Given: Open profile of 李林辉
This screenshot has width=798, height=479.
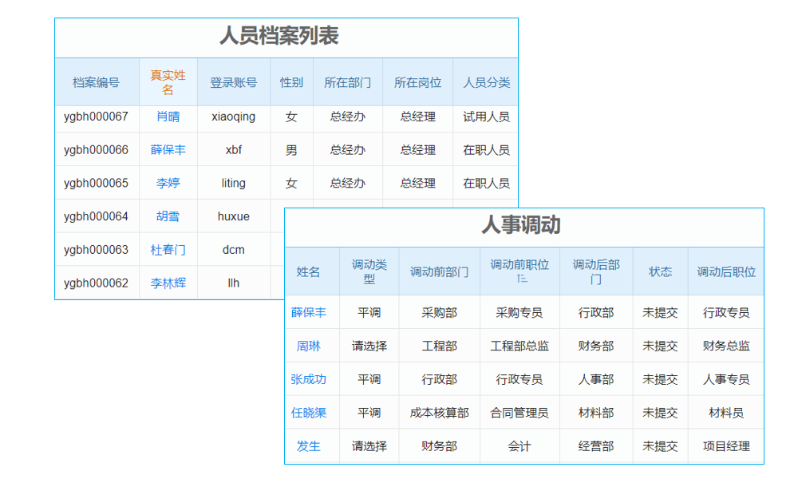Looking at the screenshot, I should 168,282.
